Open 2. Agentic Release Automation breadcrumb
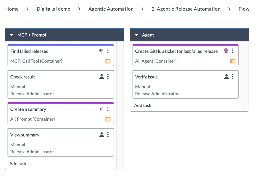The height and width of the screenshot is (180, 271). pyautogui.click(x=186, y=9)
